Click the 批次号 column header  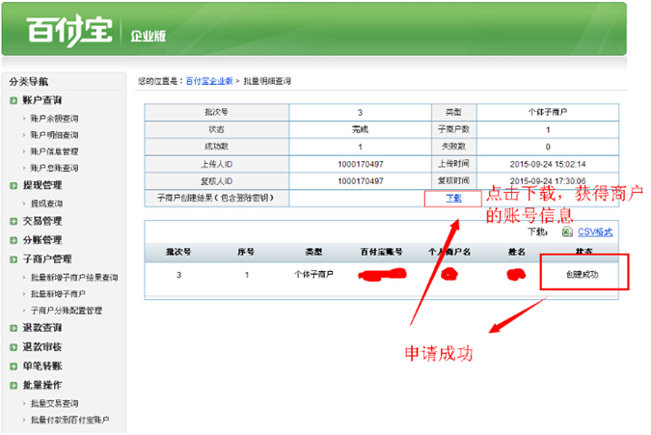(178, 252)
